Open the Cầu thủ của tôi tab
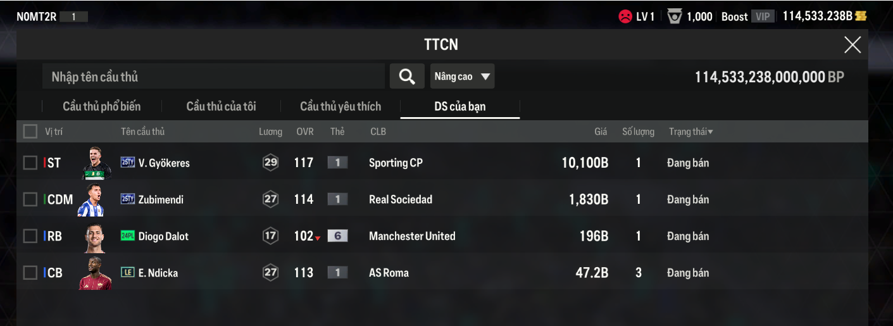The width and height of the screenshot is (893, 326). click(221, 106)
